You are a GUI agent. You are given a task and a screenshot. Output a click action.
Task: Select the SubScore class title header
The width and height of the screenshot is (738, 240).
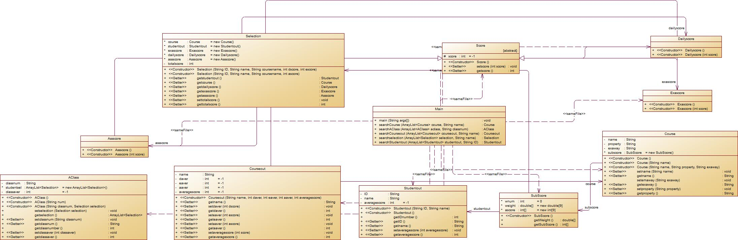tap(538, 196)
